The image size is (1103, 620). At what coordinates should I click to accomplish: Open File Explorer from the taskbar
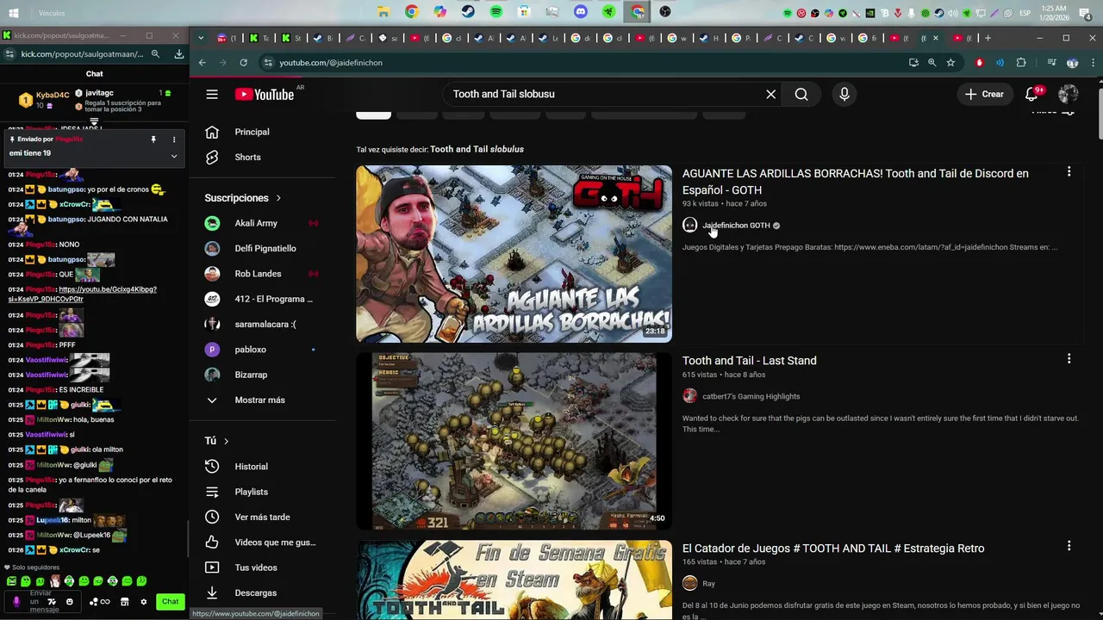click(x=383, y=12)
